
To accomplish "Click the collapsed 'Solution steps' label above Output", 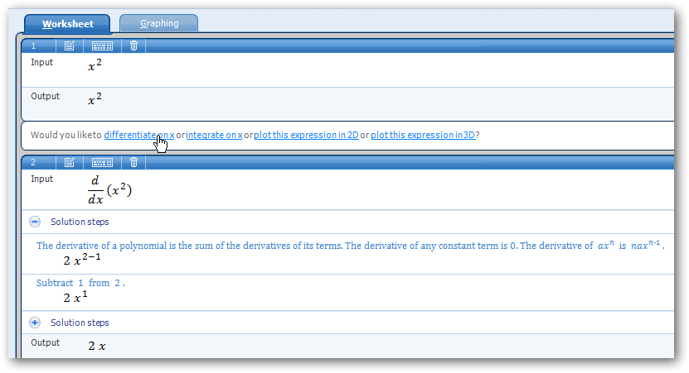I will (x=80, y=323).
